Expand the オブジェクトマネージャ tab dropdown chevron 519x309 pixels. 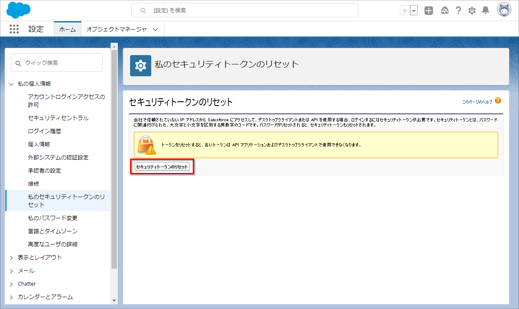click(155, 30)
